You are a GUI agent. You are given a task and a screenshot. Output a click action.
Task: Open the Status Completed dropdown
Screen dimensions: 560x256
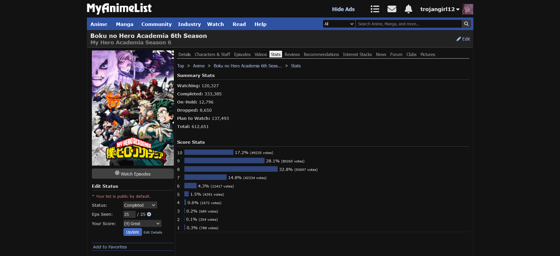pos(140,205)
